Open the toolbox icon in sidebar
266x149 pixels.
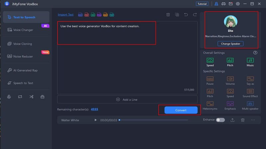click(x=43, y=97)
